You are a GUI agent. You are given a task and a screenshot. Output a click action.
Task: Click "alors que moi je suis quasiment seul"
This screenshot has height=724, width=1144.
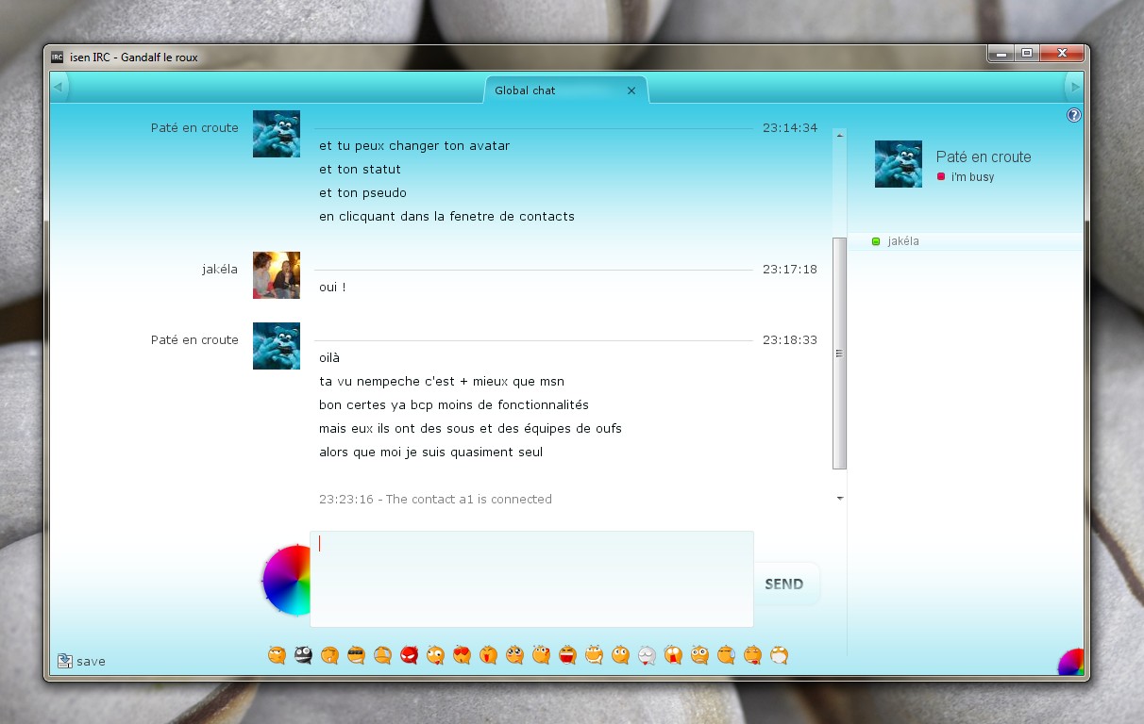[430, 452]
